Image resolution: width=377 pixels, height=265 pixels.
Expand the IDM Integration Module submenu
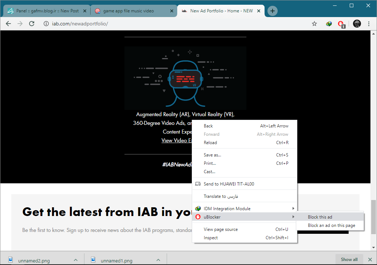click(245, 209)
